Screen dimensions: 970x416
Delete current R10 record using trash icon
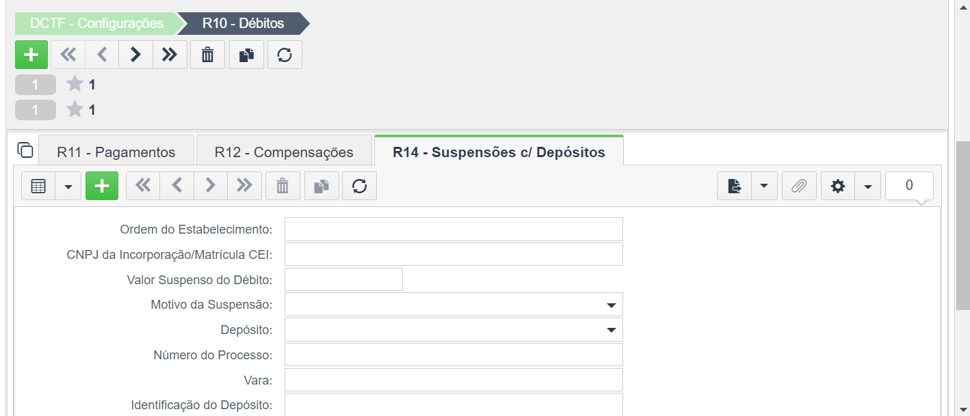[x=207, y=55]
